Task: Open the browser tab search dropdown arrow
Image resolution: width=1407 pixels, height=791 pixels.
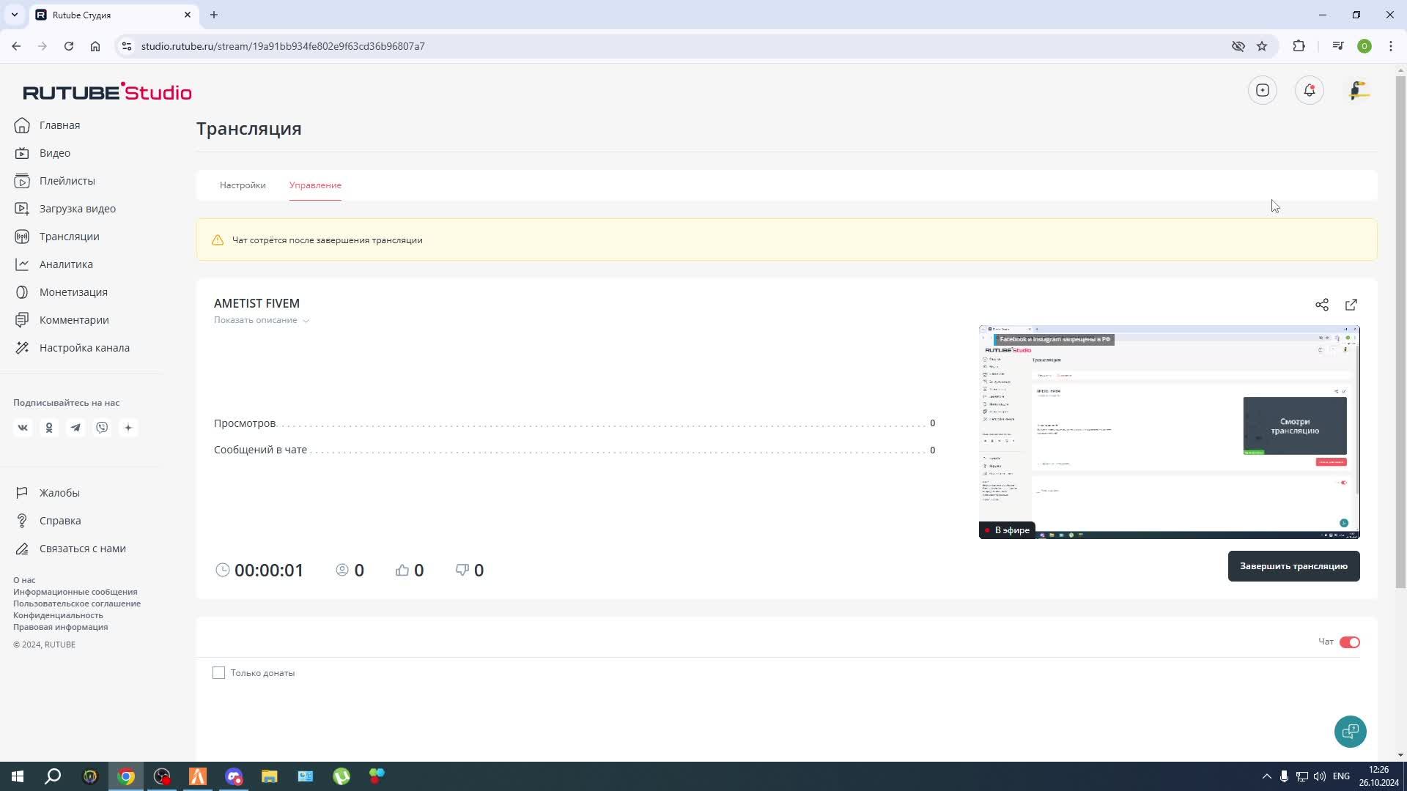Action: click(x=14, y=15)
